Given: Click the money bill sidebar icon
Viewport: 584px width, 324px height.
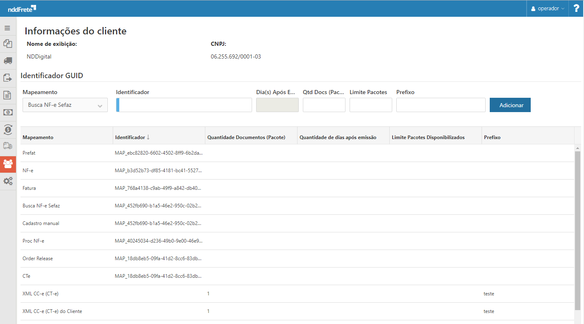Looking at the screenshot, I should click(7, 112).
